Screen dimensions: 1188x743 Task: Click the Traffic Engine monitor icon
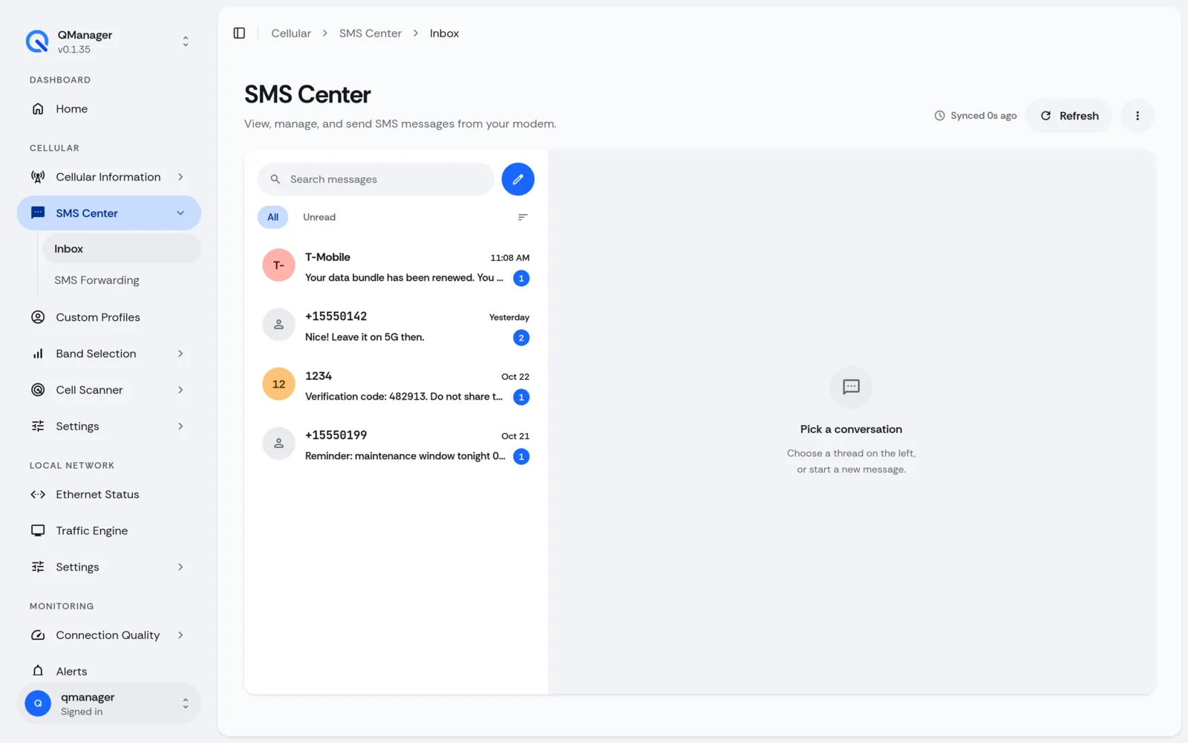tap(38, 531)
